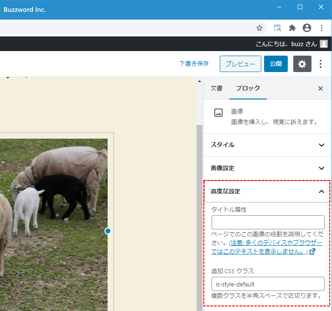Click the buzz user avatar

pyautogui.click(x=324, y=44)
